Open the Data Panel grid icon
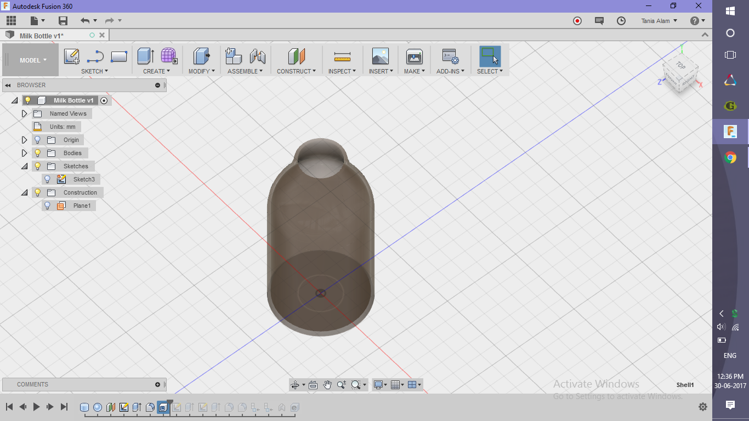This screenshot has height=421, width=749. point(11,21)
